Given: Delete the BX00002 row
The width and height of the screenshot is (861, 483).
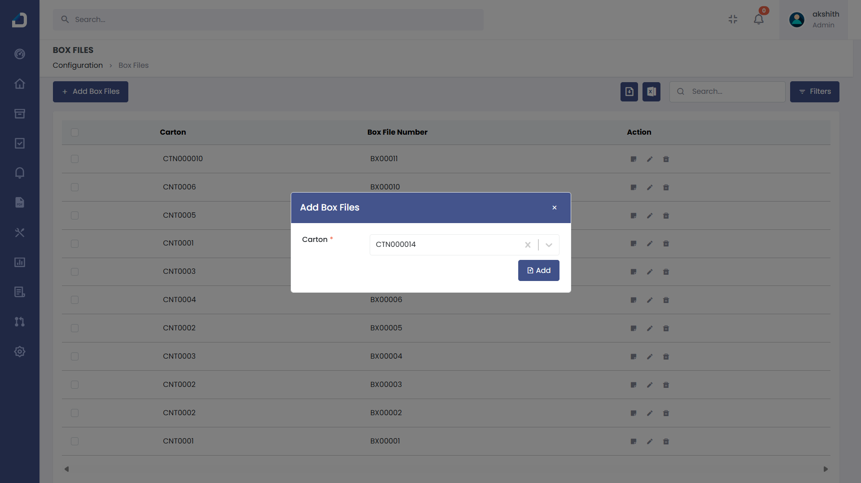Looking at the screenshot, I should coord(666,413).
